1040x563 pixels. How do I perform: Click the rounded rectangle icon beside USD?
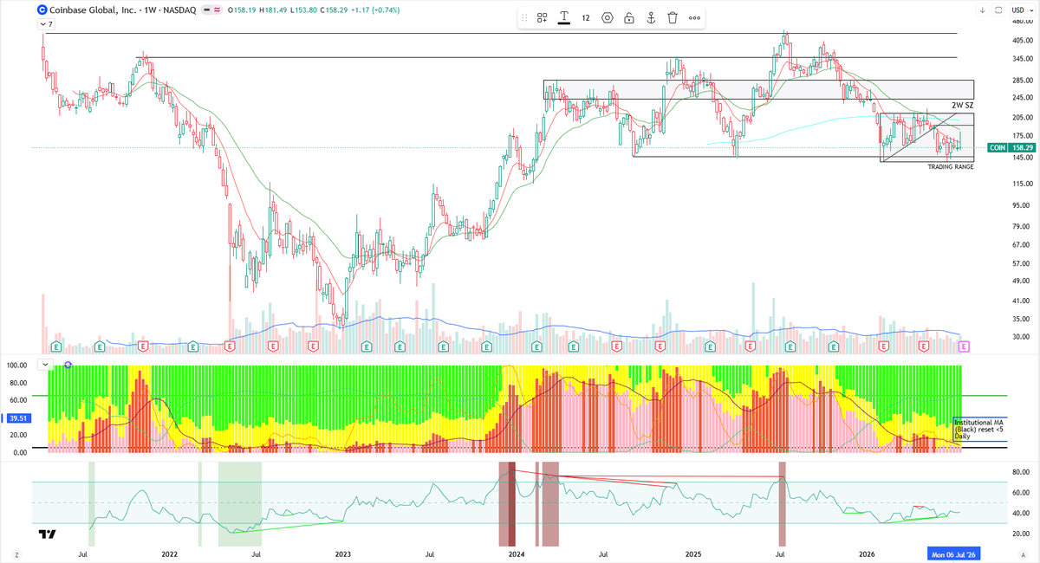click(998, 10)
